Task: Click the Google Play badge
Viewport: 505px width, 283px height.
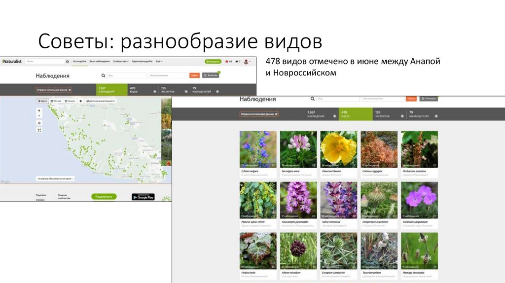Action: [x=143, y=197]
